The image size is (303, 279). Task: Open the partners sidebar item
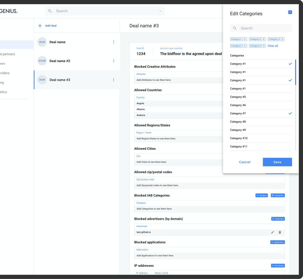pyautogui.click(x=7, y=54)
